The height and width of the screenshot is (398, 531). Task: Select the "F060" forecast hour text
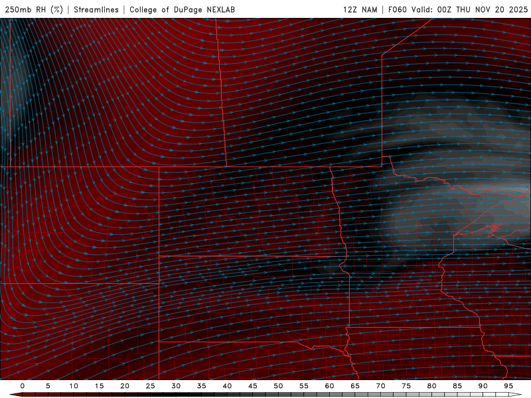tap(397, 9)
